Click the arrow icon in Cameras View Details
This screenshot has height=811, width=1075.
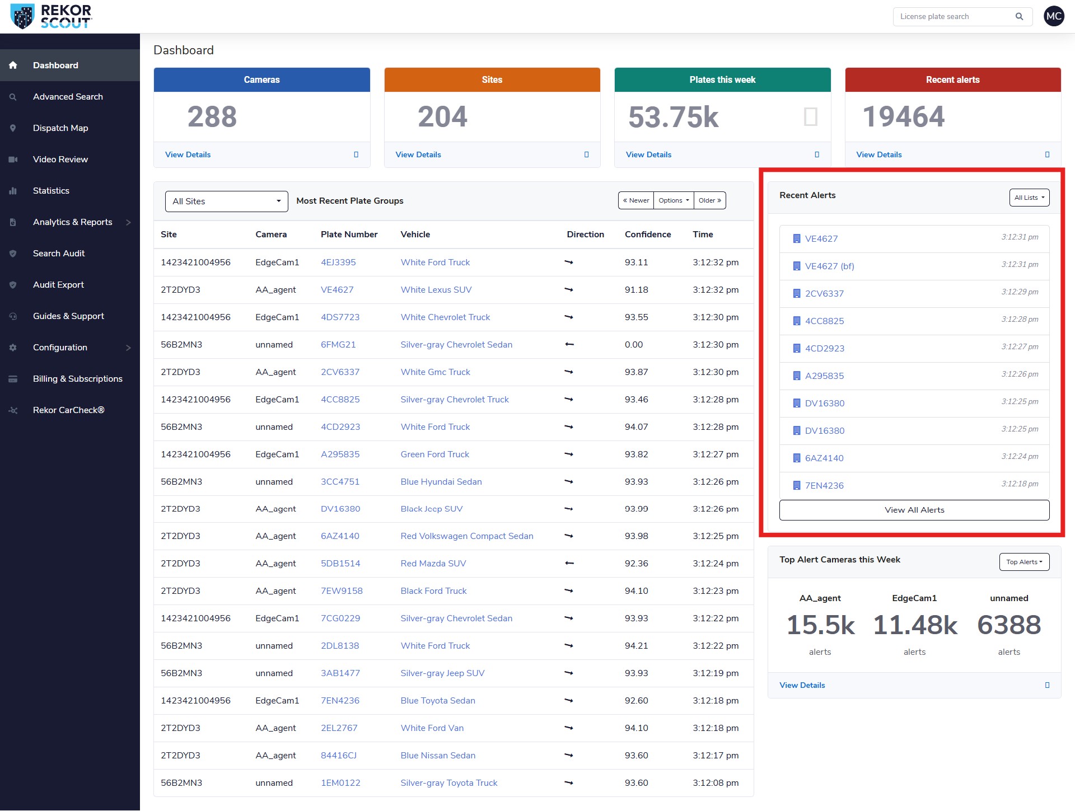[x=356, y=154]
